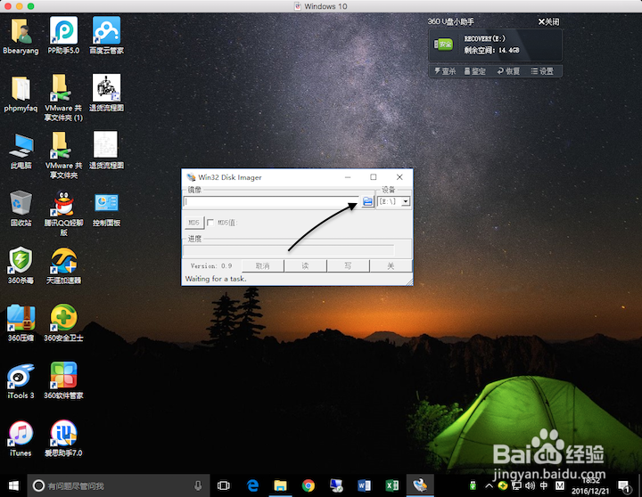
Task: Open the Windows Start menu
Action: pyautogui.click(x=13, y=485)
